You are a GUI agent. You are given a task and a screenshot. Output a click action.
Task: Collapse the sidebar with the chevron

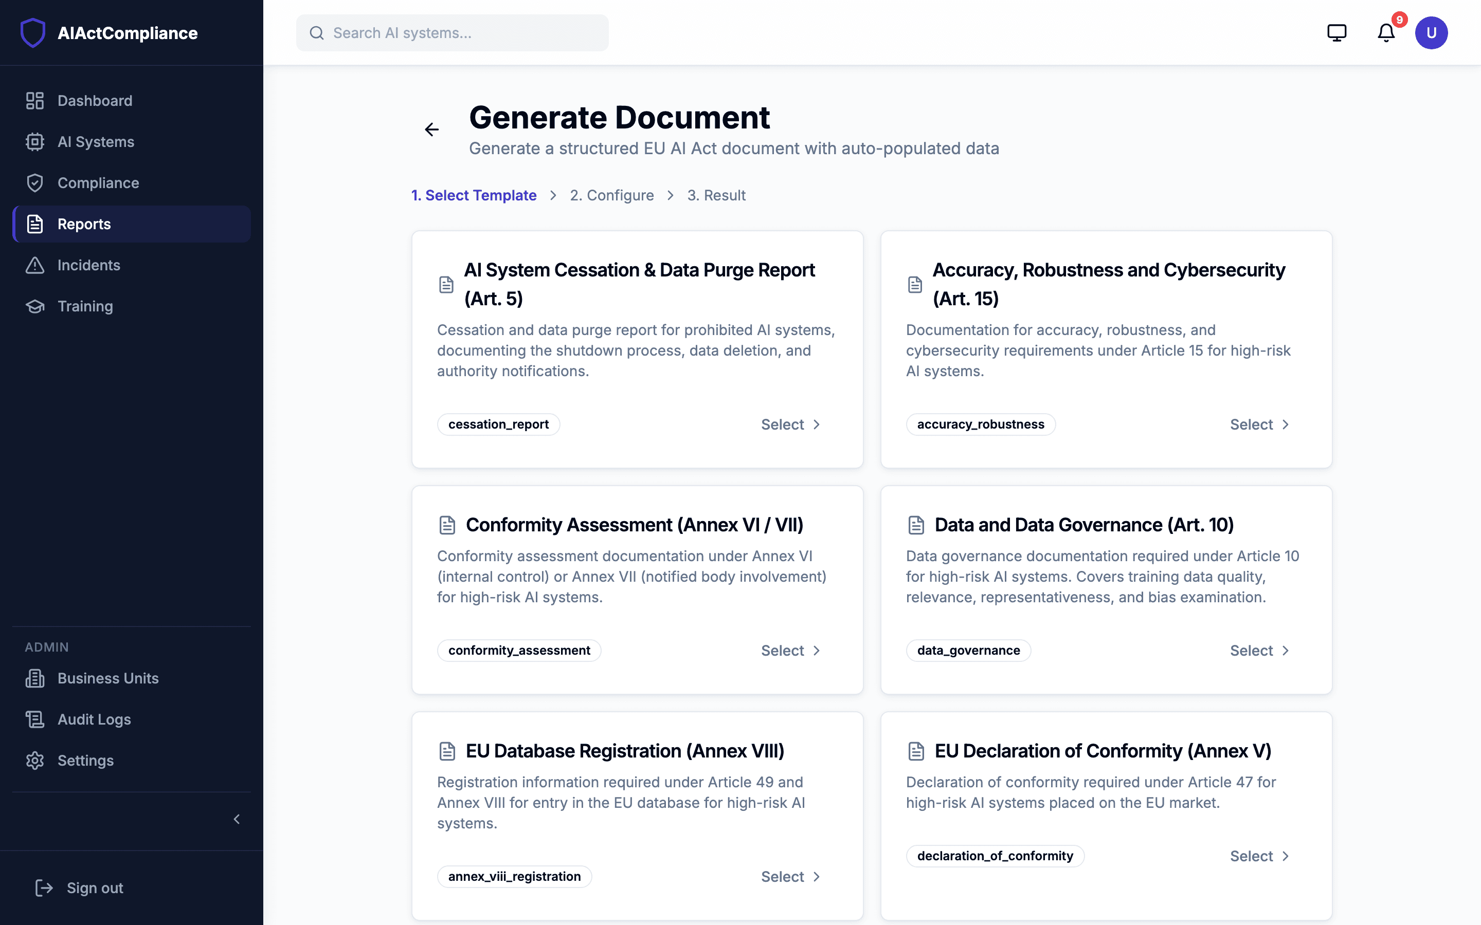click(237, 819)
